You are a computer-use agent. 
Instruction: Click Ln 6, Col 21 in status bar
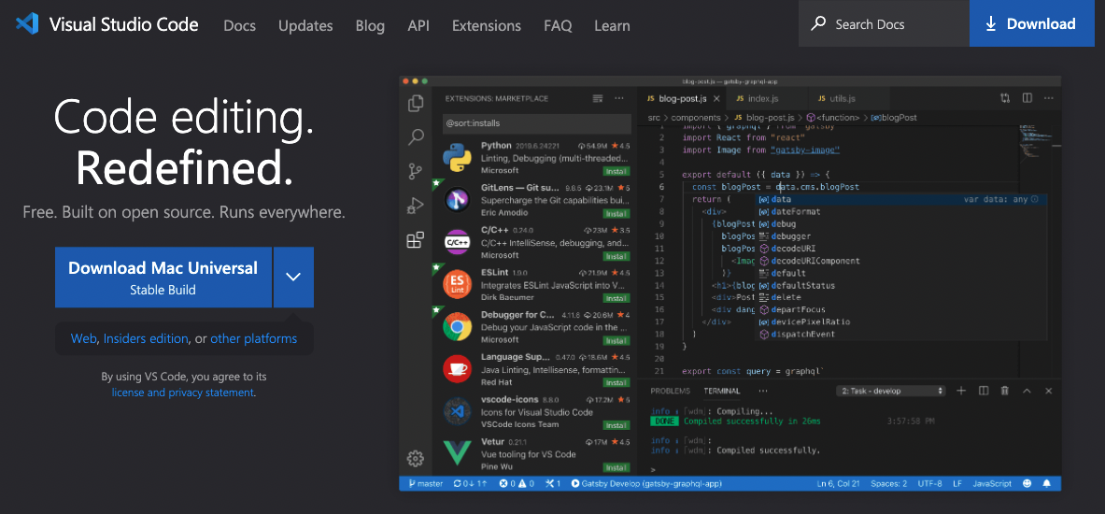click(839, 484)
